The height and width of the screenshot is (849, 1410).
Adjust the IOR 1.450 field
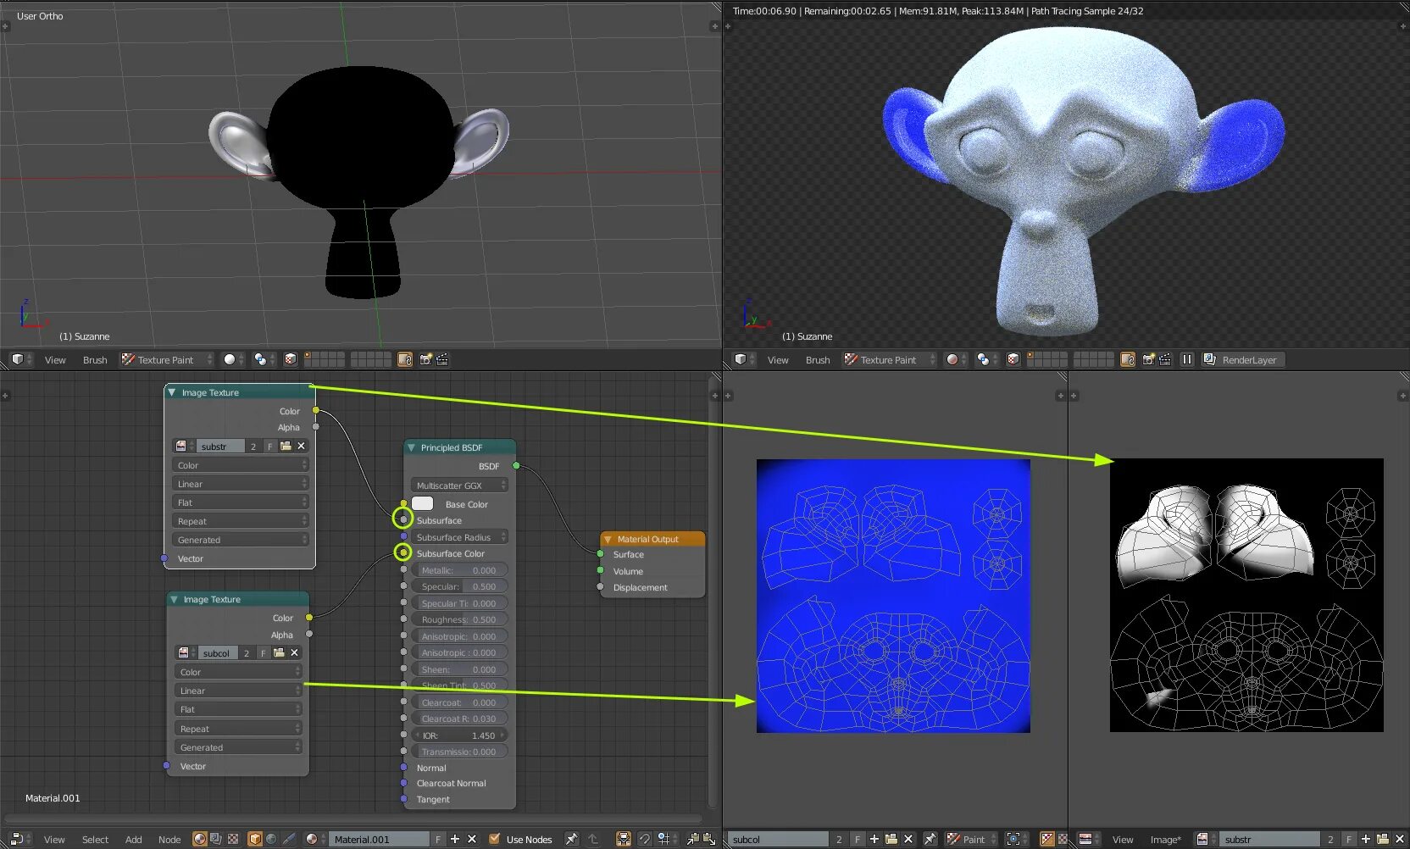coord(459,735)
